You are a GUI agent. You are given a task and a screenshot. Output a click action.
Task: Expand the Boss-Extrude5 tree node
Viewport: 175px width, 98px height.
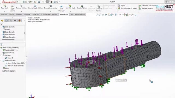(1, 35)
